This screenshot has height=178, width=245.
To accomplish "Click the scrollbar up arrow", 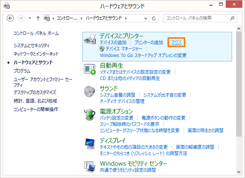I will (x=239, y=28).
